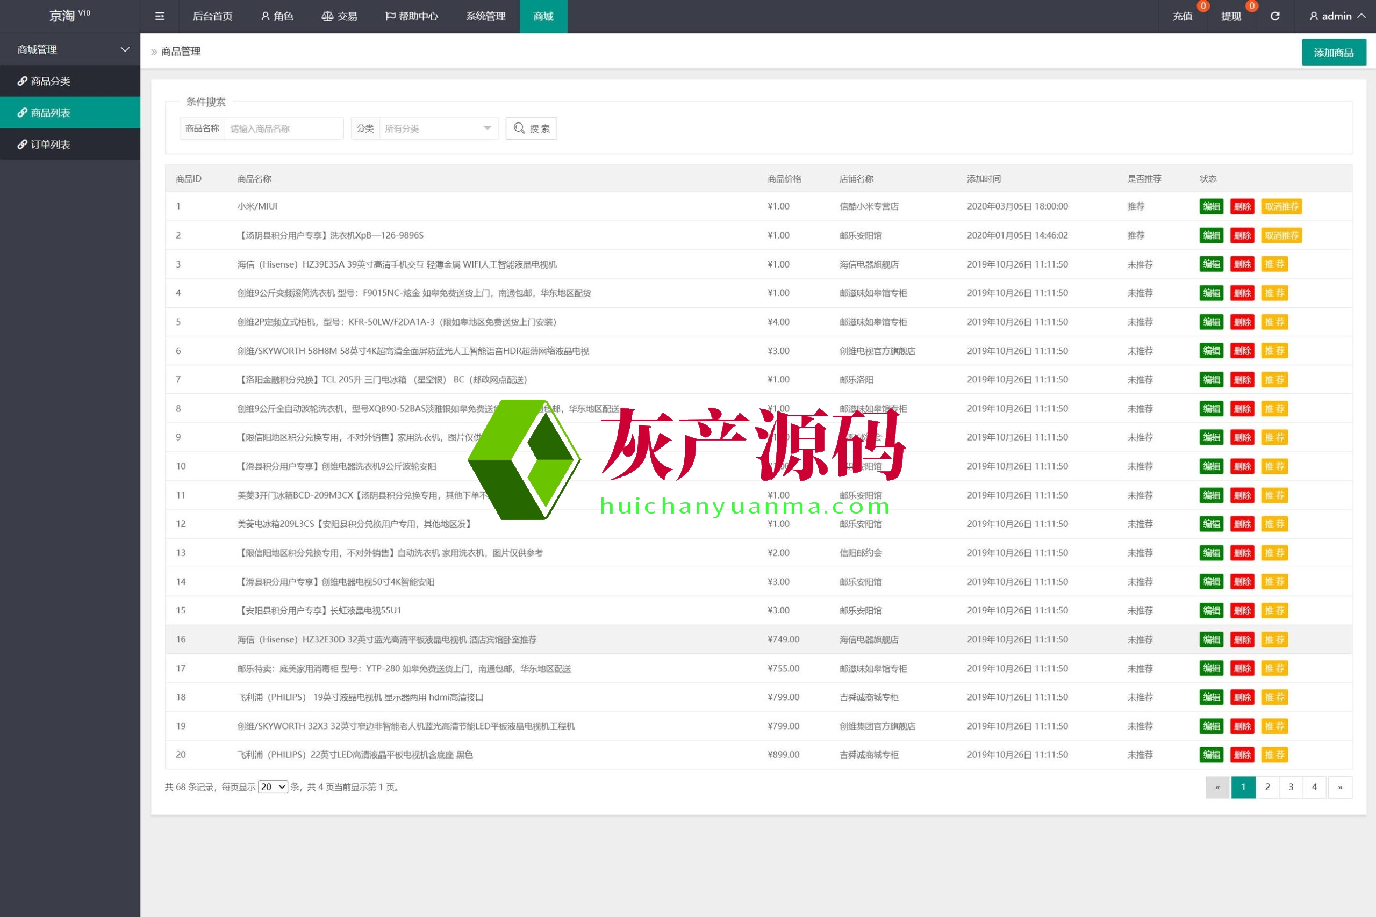Image resolution: width=1376 pixels, height=917 pixels.
Task: Toggle 推荐 for product ID 3
Action: pos(1274,264)
